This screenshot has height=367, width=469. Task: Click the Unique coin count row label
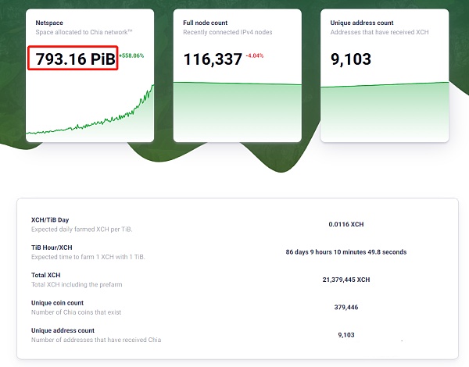(57, 302)
